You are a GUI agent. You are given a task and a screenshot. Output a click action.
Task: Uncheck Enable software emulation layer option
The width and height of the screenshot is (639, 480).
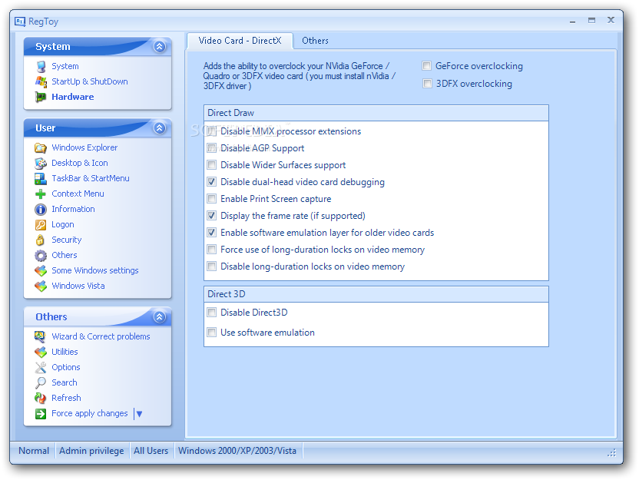coord(211,233)
